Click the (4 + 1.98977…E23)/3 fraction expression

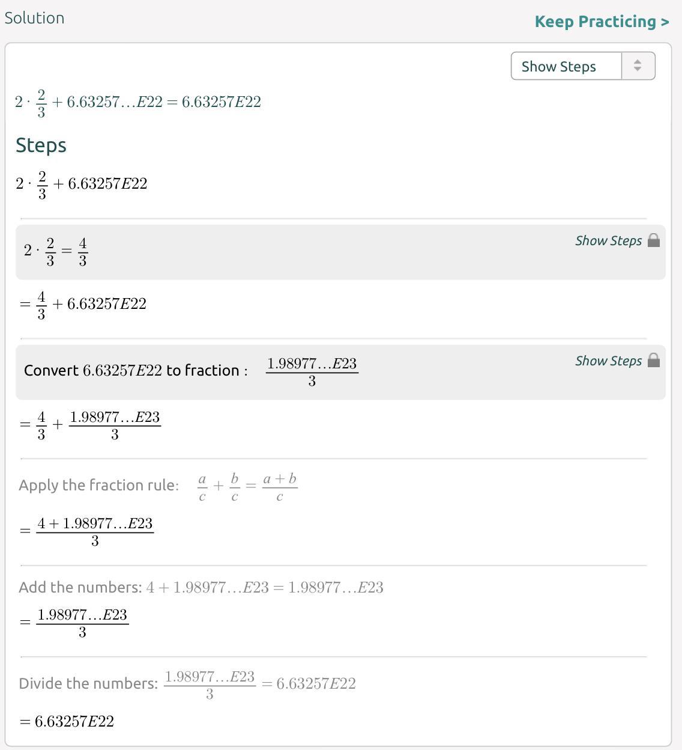(x=95, y=531)
